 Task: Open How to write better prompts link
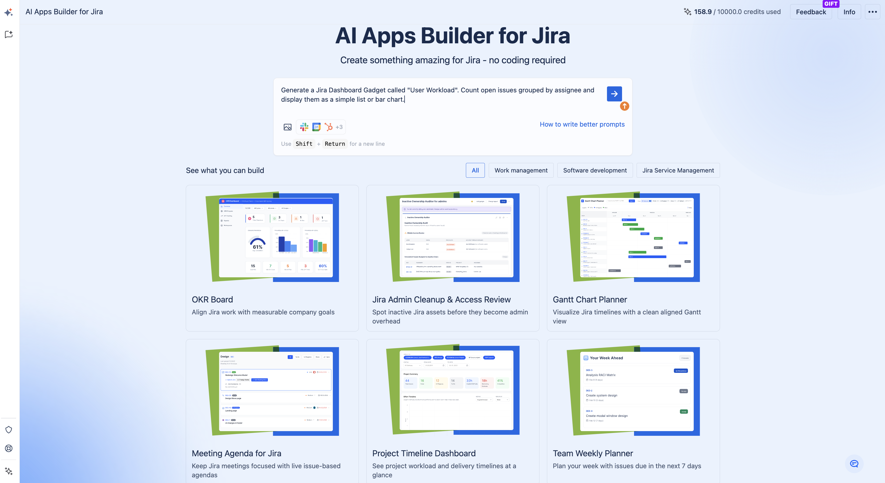coord(582,125)
